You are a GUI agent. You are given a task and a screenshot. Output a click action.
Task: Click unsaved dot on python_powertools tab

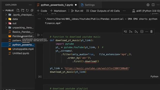76,5
